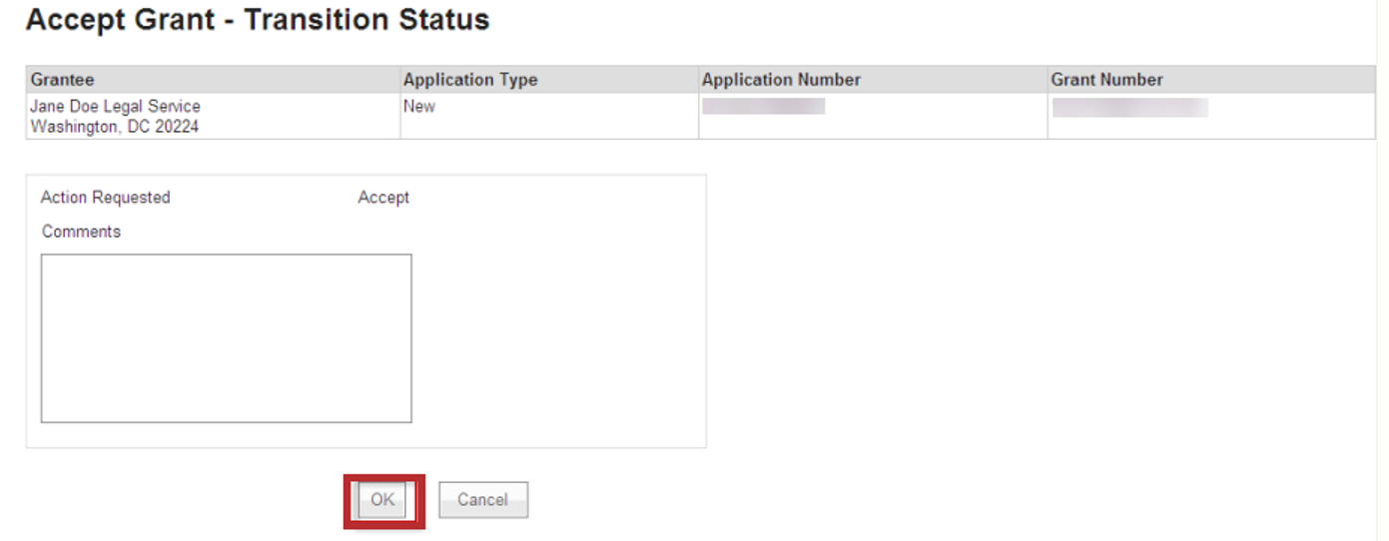Click the DC state abbreviation in address
Image resolution: width=1389 pixels, height=541 pixels.
140,127
